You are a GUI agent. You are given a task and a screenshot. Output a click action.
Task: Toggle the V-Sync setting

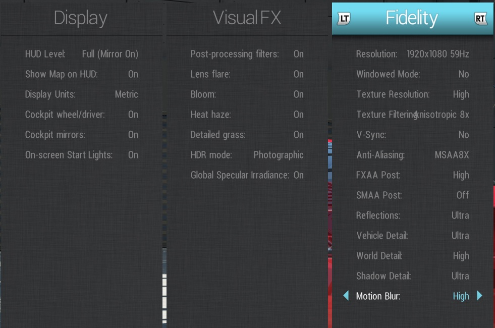(x=463, y=135)
